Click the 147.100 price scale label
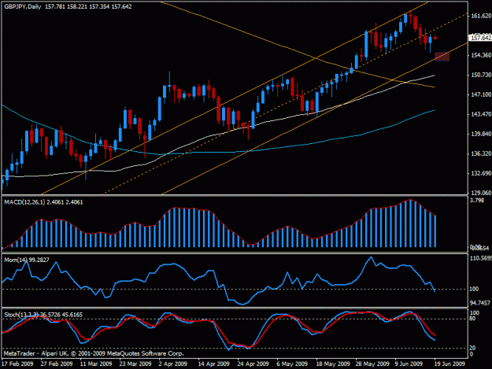The width and height of the screenshot is (492, 369). [x=481, y=94]
